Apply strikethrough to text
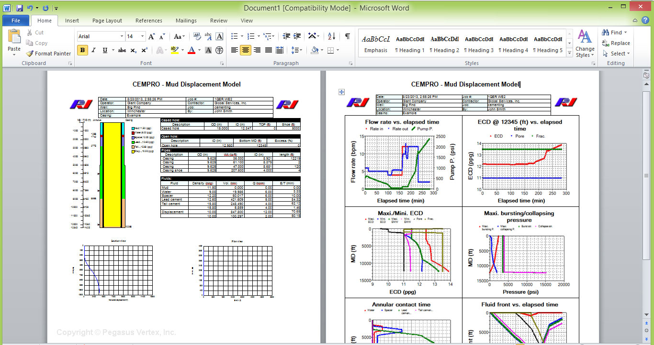This screenshot has width=654, height=345. pyautogui.click(x=122, y=50)
